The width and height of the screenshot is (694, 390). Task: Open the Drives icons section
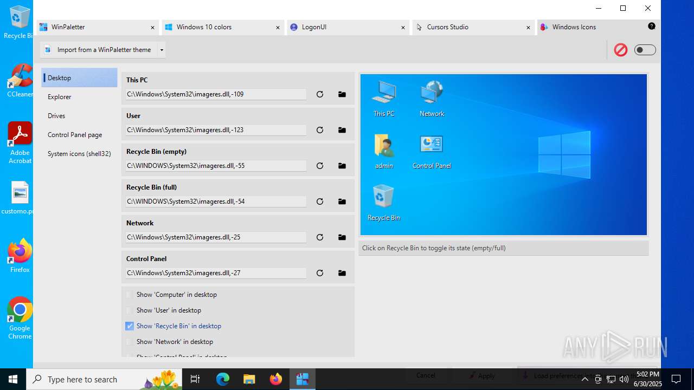[79, 116]
